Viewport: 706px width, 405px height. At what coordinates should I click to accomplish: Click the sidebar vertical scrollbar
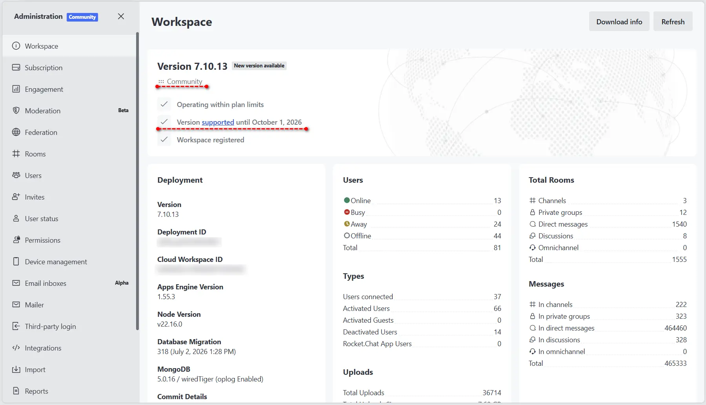[x=137, y=181]
